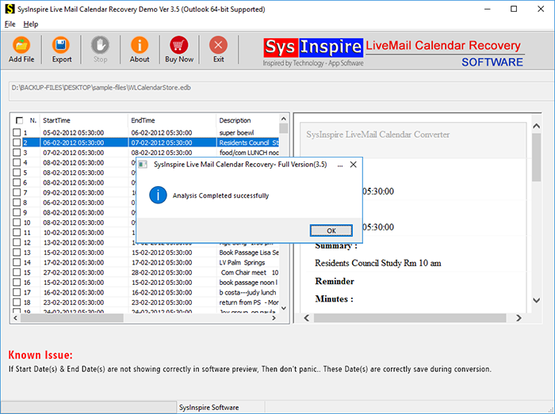Click the Exit toolbar icon

click(x=218, y=49)
